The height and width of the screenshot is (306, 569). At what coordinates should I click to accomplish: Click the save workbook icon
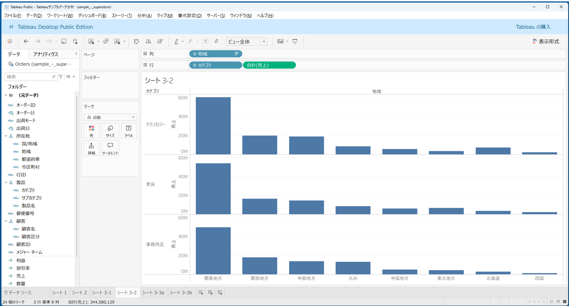tap(63, 41)
